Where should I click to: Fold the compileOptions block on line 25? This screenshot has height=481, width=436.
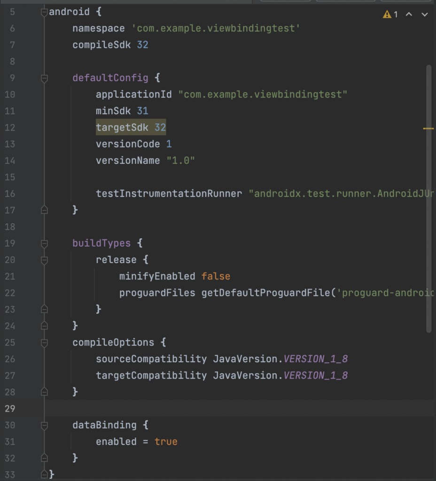[x=44, y=343]
